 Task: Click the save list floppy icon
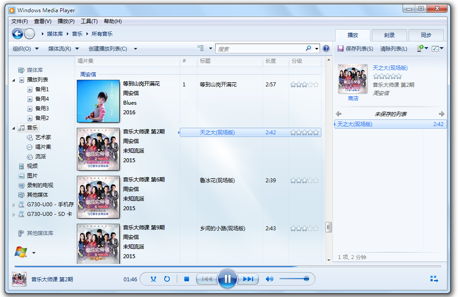coord(340,48)
